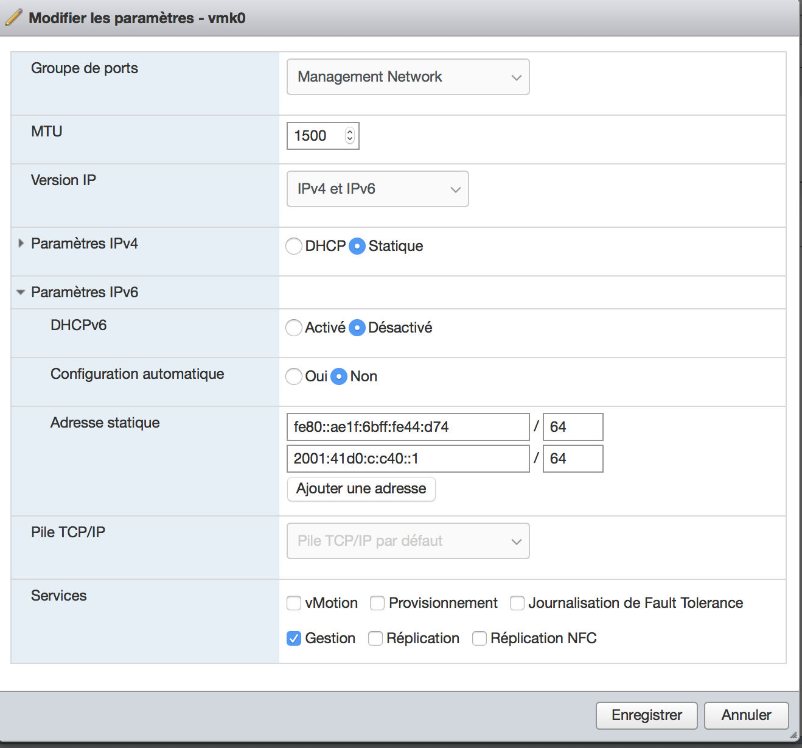Check the Journalisation de Fault Tolerance box

click(517, 603)
